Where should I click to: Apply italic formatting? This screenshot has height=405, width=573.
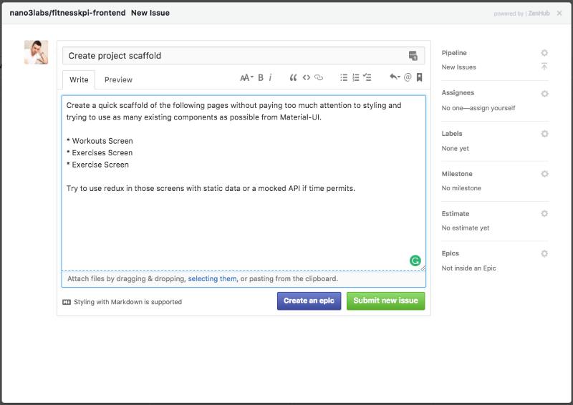(270, 78)
